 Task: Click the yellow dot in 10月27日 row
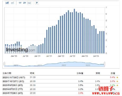tap(117, 81)
